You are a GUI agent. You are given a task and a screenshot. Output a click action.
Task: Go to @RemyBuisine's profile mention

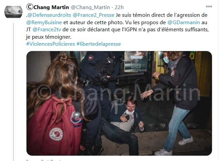44,23
